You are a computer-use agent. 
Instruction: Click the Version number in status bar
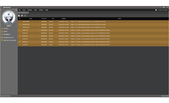pos(165,96)
